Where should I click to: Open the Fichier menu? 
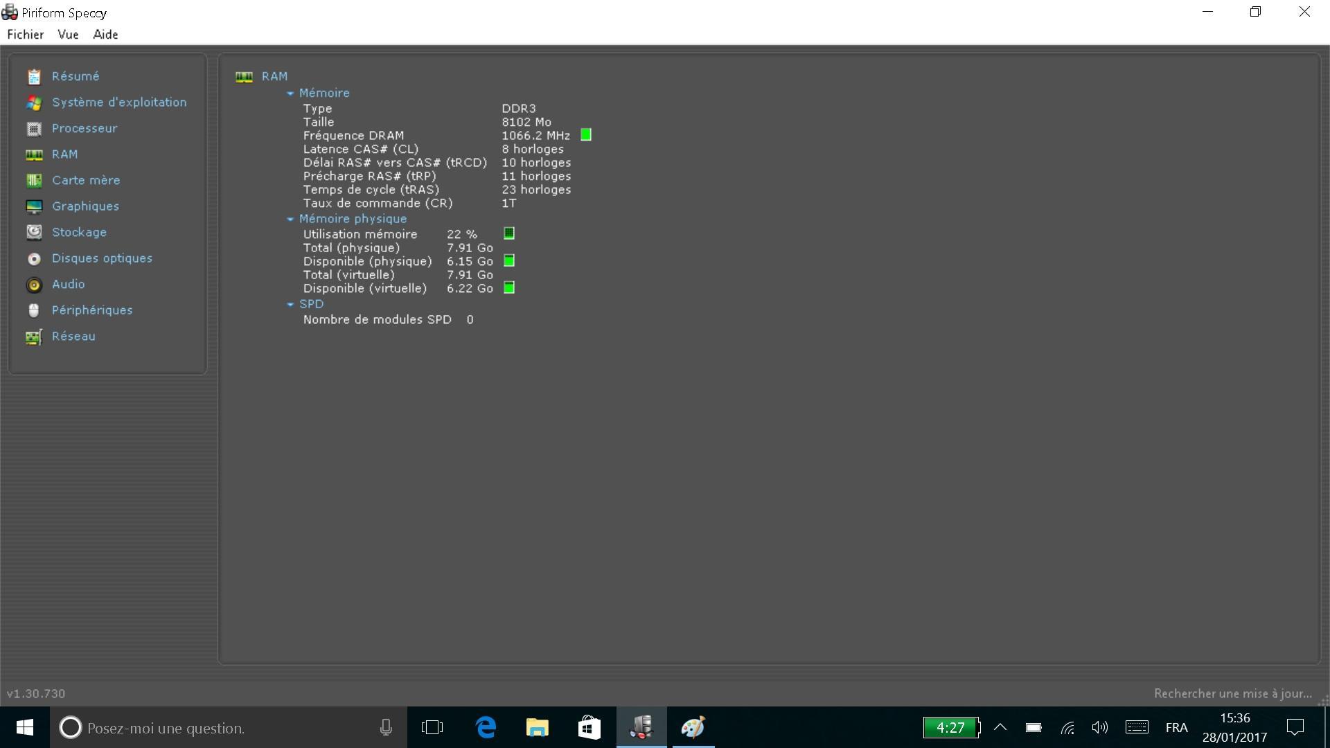click(x=26, y=35)
